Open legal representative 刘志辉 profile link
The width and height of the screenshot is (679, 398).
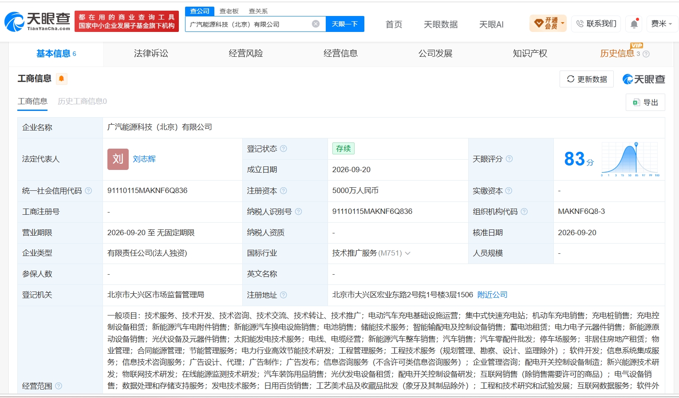click(x=144, y=159)
